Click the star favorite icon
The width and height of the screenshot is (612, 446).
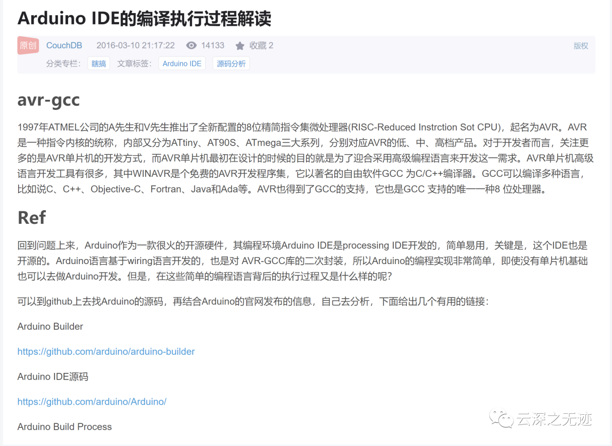coord(240,46)
